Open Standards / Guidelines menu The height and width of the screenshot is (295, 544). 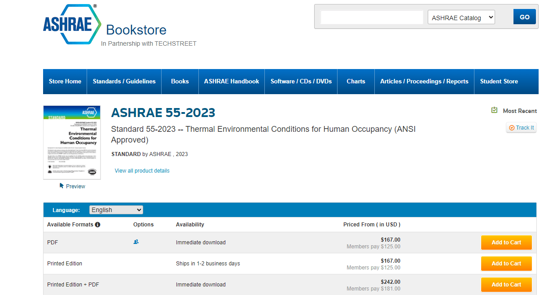pos(124,81)
